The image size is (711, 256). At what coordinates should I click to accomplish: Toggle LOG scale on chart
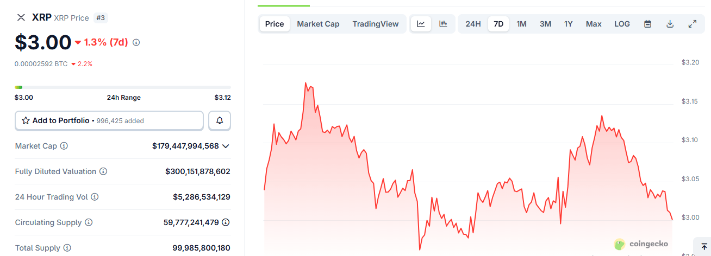(x=622, y=24)
